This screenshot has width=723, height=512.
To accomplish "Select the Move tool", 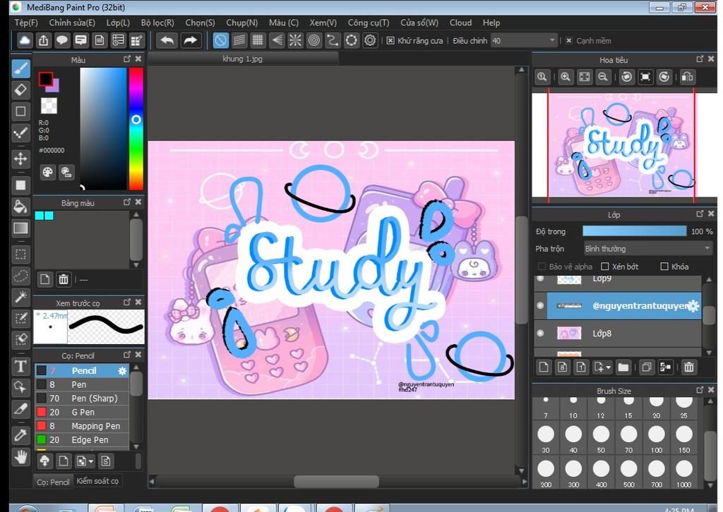I will [20, 159].
